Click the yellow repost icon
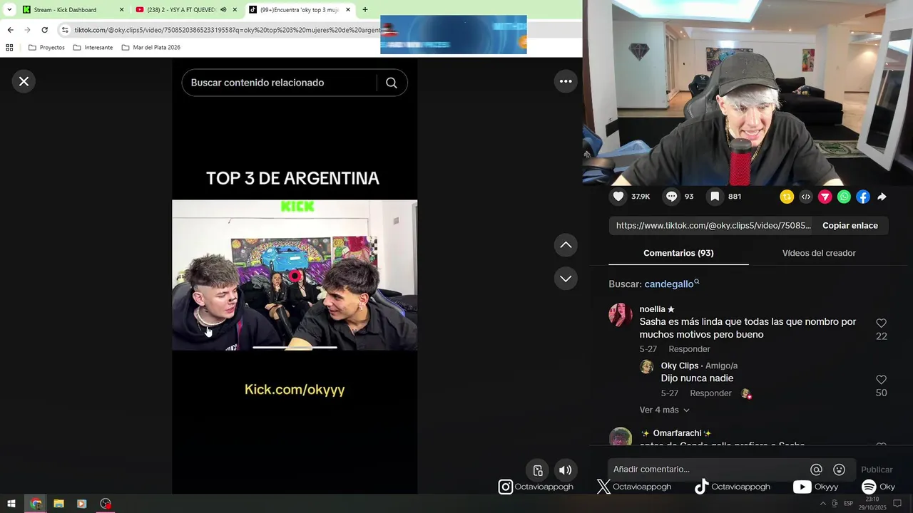 point(787,197)
